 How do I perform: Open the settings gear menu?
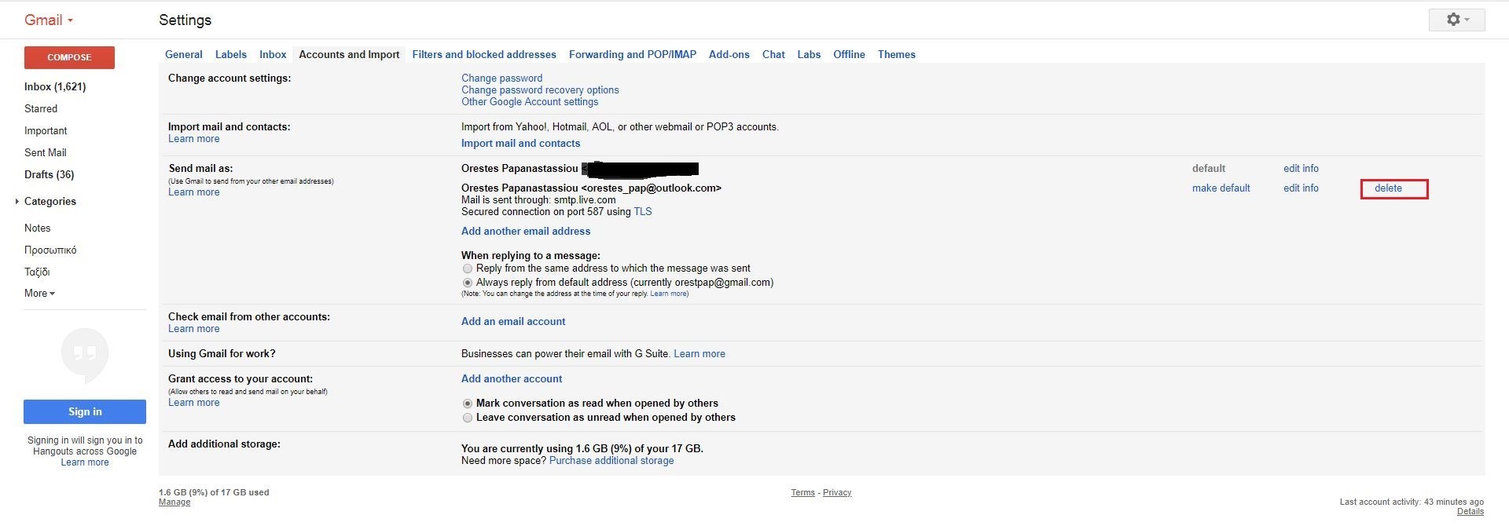1456,20
